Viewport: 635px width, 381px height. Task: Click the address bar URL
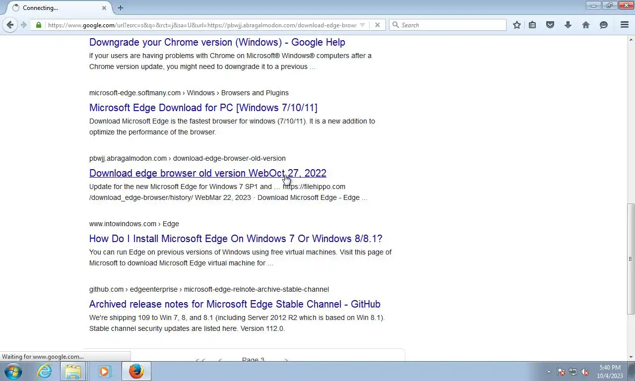[x=202, y=25]
